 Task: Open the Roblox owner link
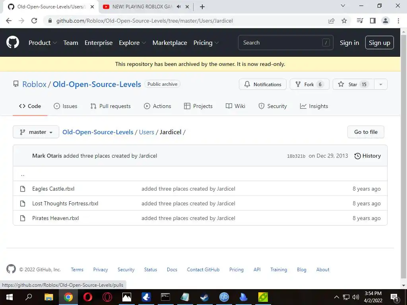click(x=34, y=84)
